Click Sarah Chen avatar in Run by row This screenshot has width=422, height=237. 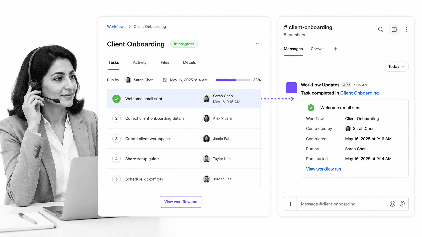point(128,80)
